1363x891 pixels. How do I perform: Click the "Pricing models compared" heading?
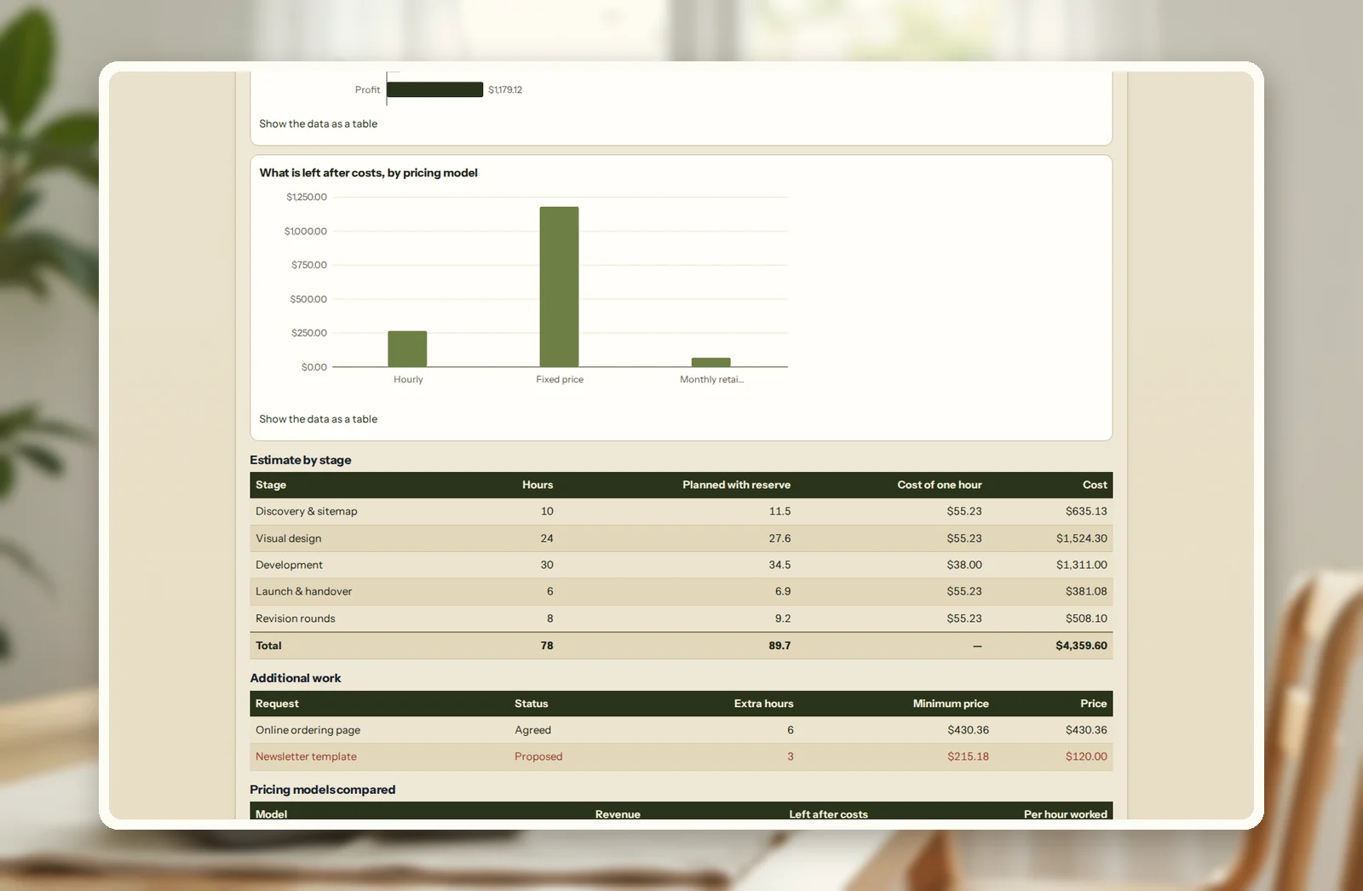point(323,790)
